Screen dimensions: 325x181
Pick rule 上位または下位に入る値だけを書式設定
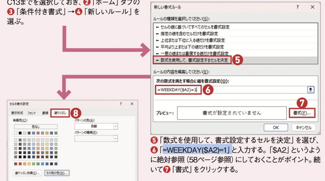click(x=189, y=40)
